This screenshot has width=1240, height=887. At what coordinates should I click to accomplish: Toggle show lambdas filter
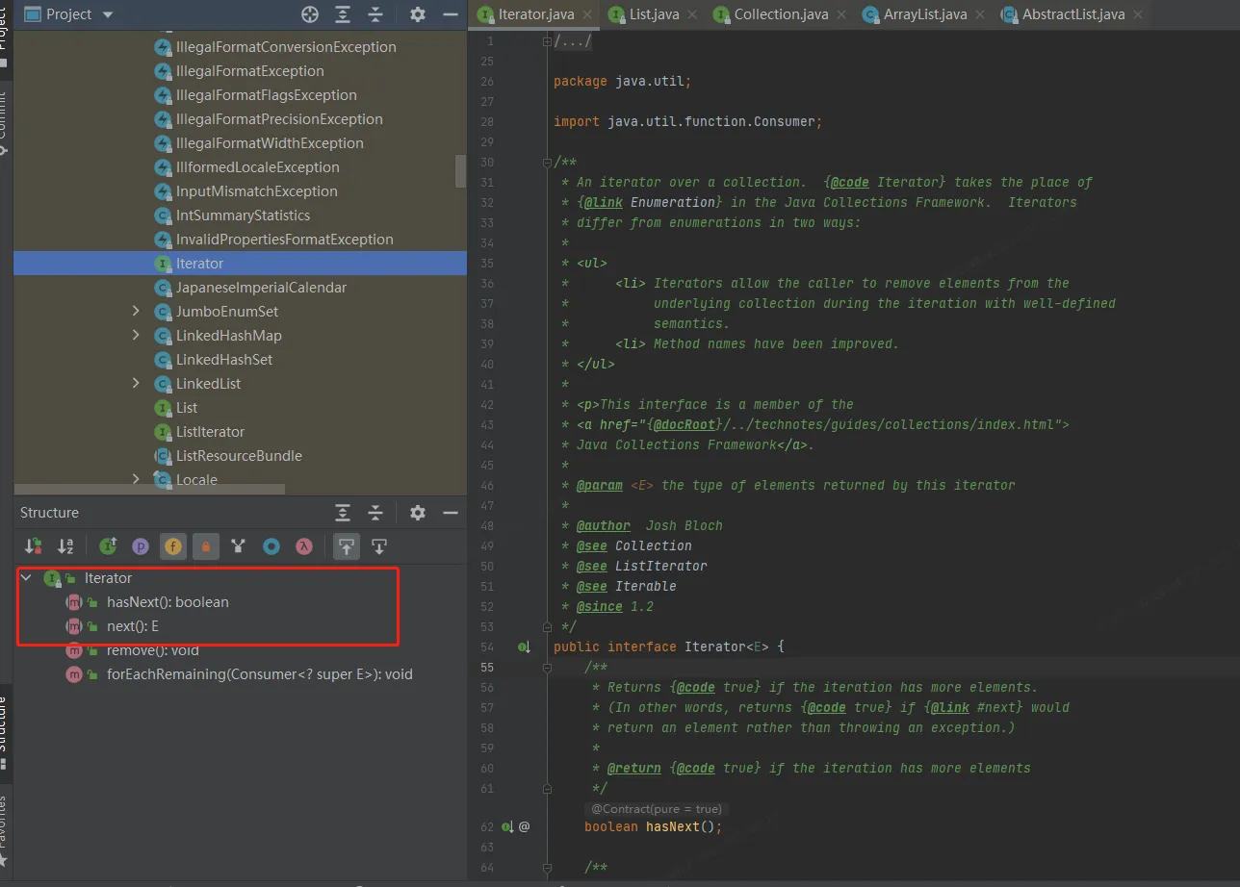pos(304,546)
